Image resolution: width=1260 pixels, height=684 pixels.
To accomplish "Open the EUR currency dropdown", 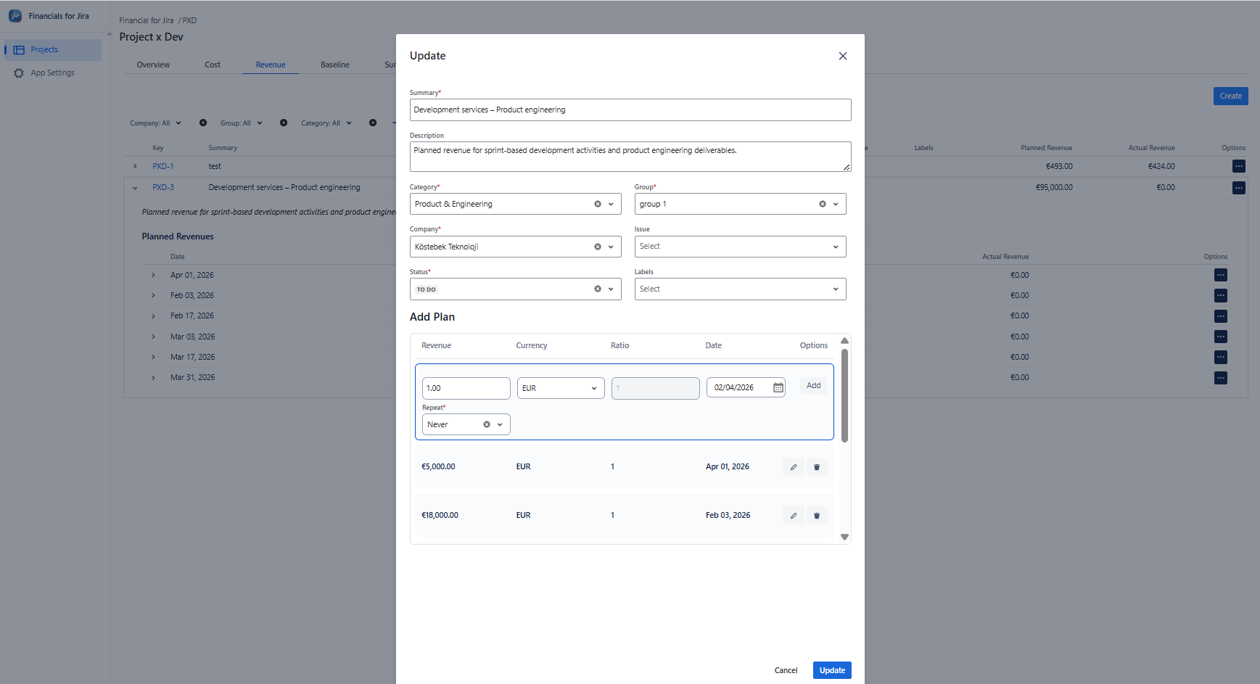I will point(560,388).
